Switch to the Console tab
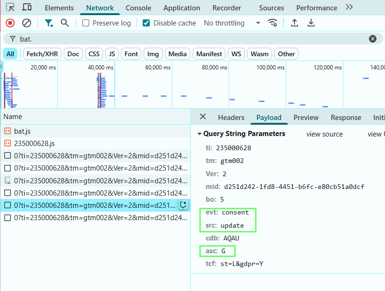 [x=138, y=8]
